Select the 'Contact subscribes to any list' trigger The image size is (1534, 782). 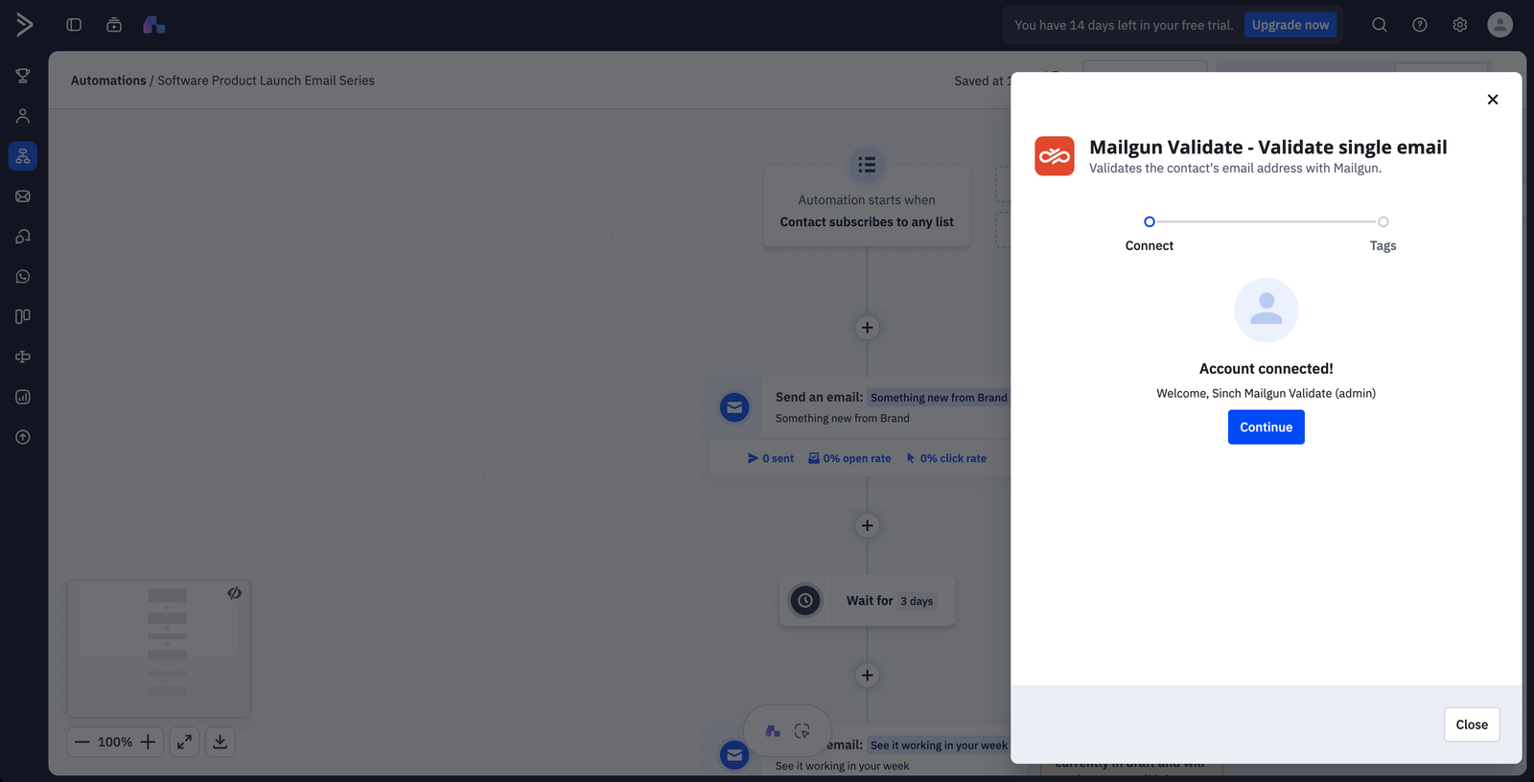(x=867, y=205)
